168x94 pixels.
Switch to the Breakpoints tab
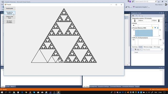[x=93, y=86]
